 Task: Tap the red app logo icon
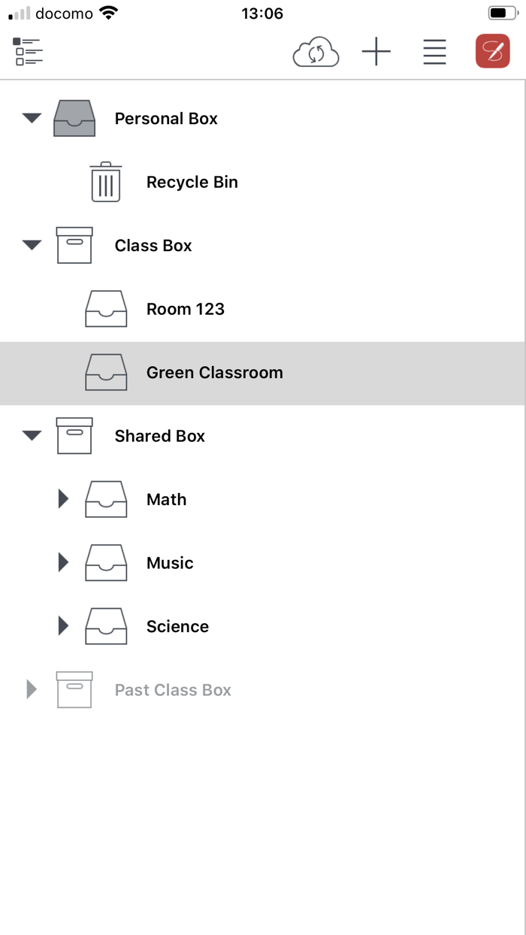492,52
